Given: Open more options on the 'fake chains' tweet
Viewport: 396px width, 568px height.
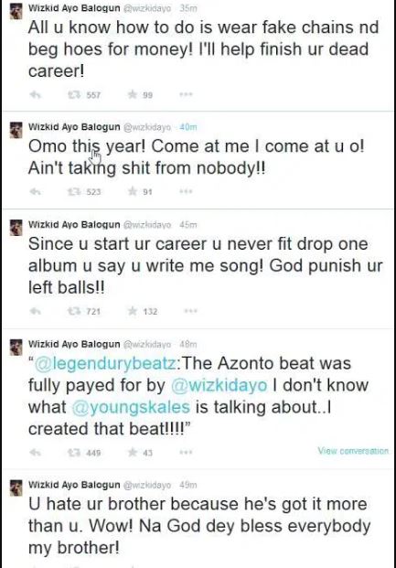Looking at the screenshot, I should coord(187,94).
